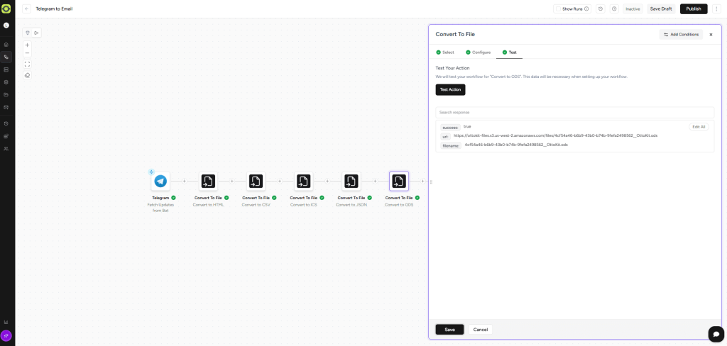The image size is (727, 346).
Task: Click the Publish button
Action: coord(693,9)
